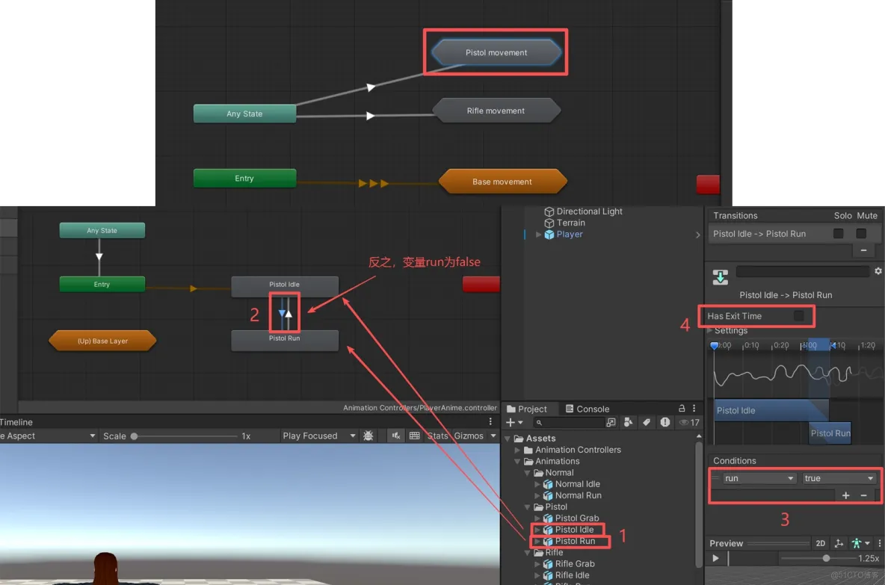This screenshot has width=885, height=585.
Task: Click the plus icon to add a condition
Action: tap(845, 495)
